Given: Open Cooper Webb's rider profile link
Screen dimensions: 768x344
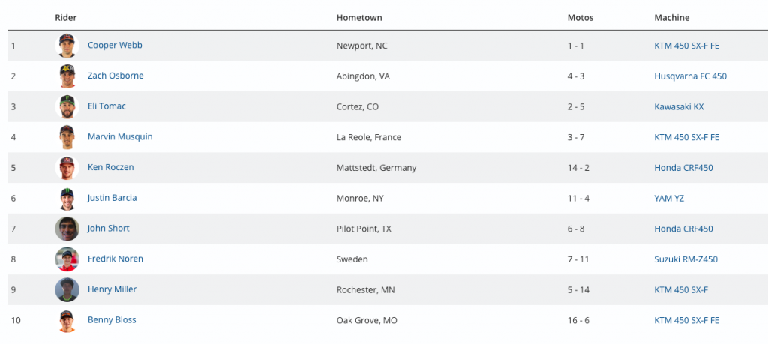Looking at the screenshot, I should [x=115, y=45].
